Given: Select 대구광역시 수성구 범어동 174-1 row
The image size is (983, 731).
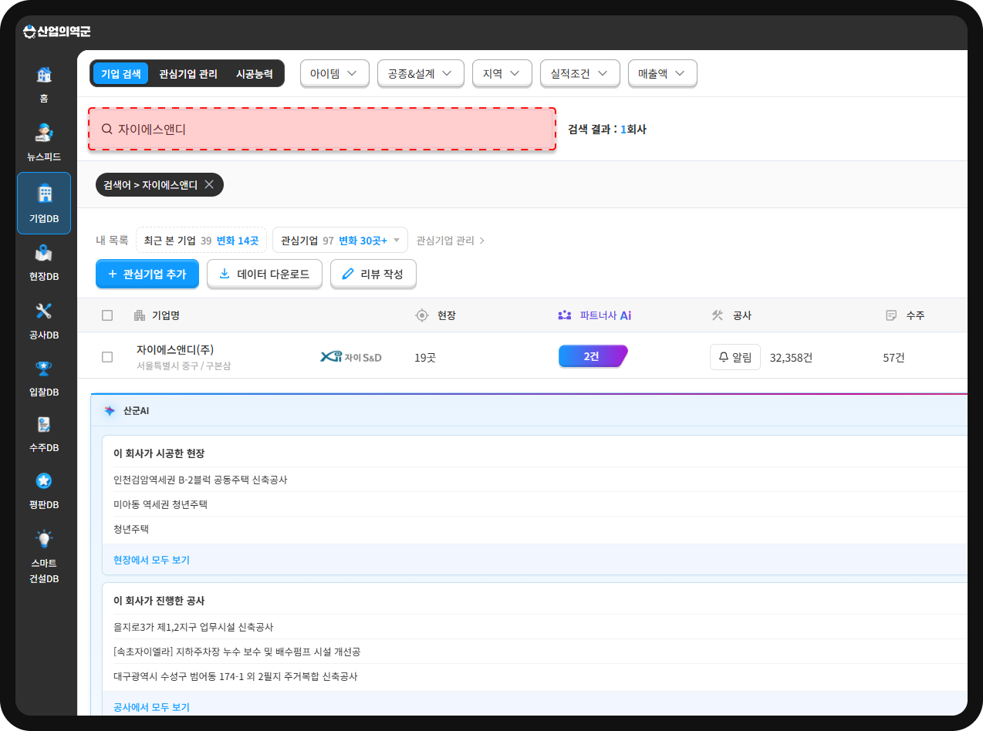Looking at the screenshot, I should [235, 676].
